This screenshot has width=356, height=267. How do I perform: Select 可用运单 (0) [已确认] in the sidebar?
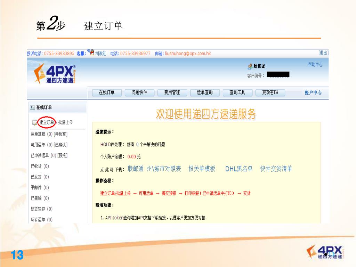click(x=49, y=145)
